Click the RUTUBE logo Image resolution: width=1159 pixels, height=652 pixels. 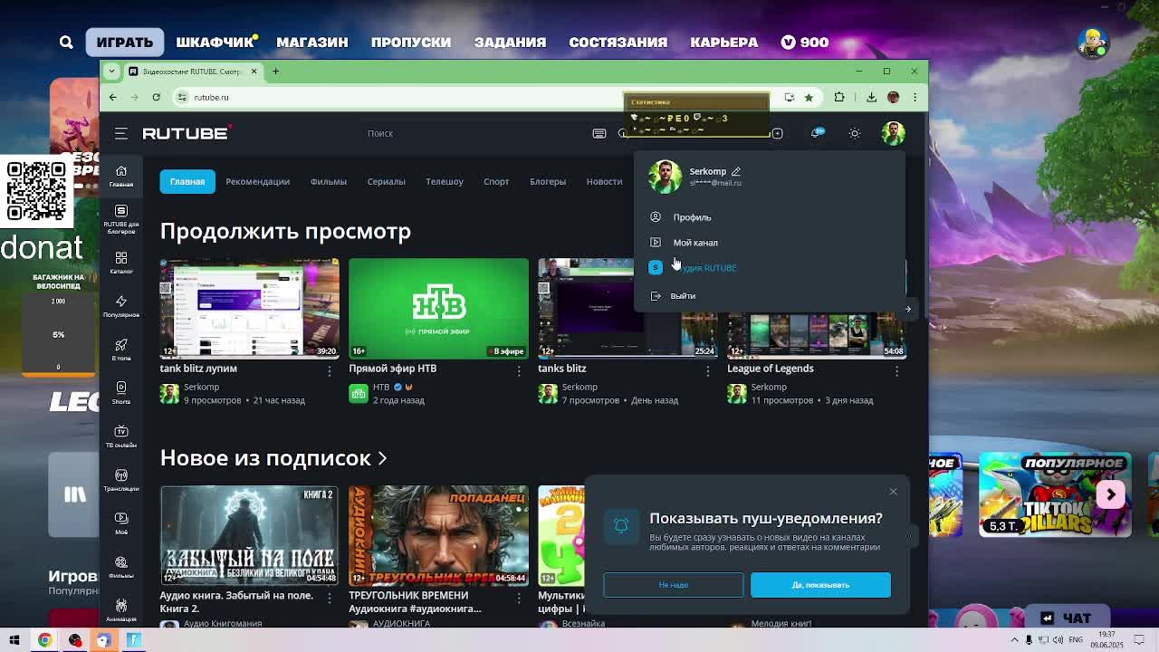coord(187,133)
